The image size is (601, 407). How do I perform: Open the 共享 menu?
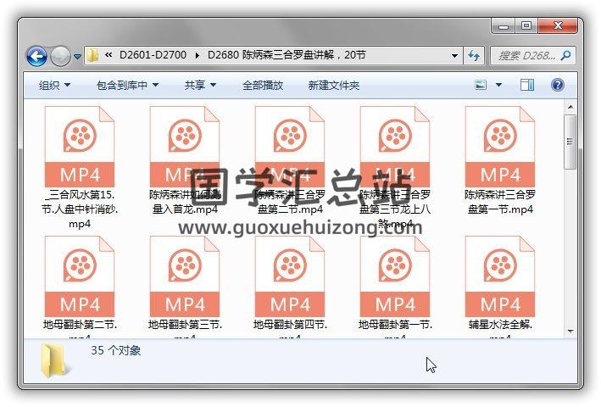(200, 85)
